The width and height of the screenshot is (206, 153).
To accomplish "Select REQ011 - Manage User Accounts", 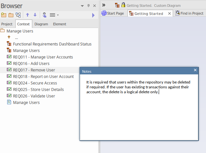I will coord(43,57).
